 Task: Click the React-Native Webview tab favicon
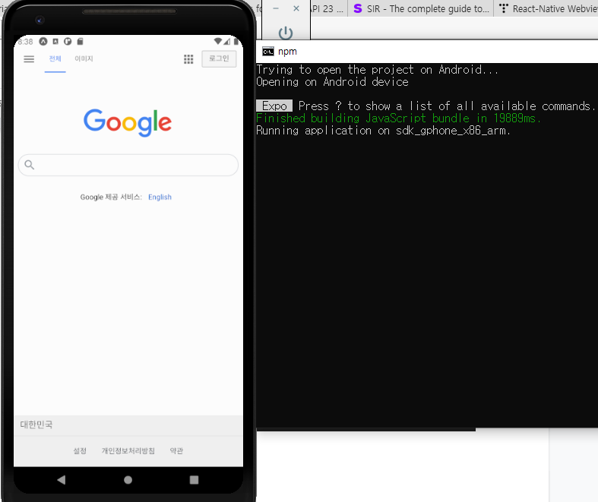(504, 8)
